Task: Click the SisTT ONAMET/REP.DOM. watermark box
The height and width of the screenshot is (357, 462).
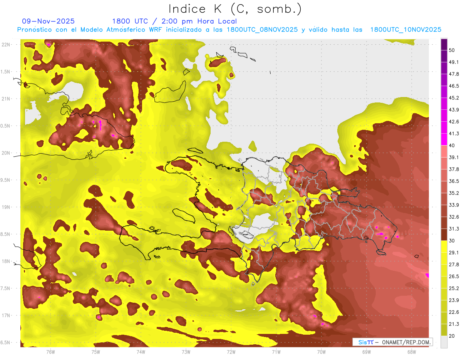Action: [x=393, y=342]
